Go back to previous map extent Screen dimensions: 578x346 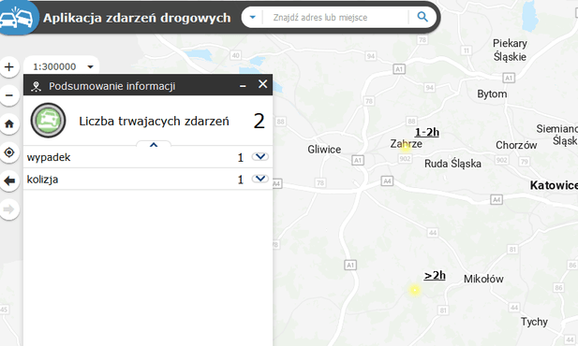click(9, 180)
